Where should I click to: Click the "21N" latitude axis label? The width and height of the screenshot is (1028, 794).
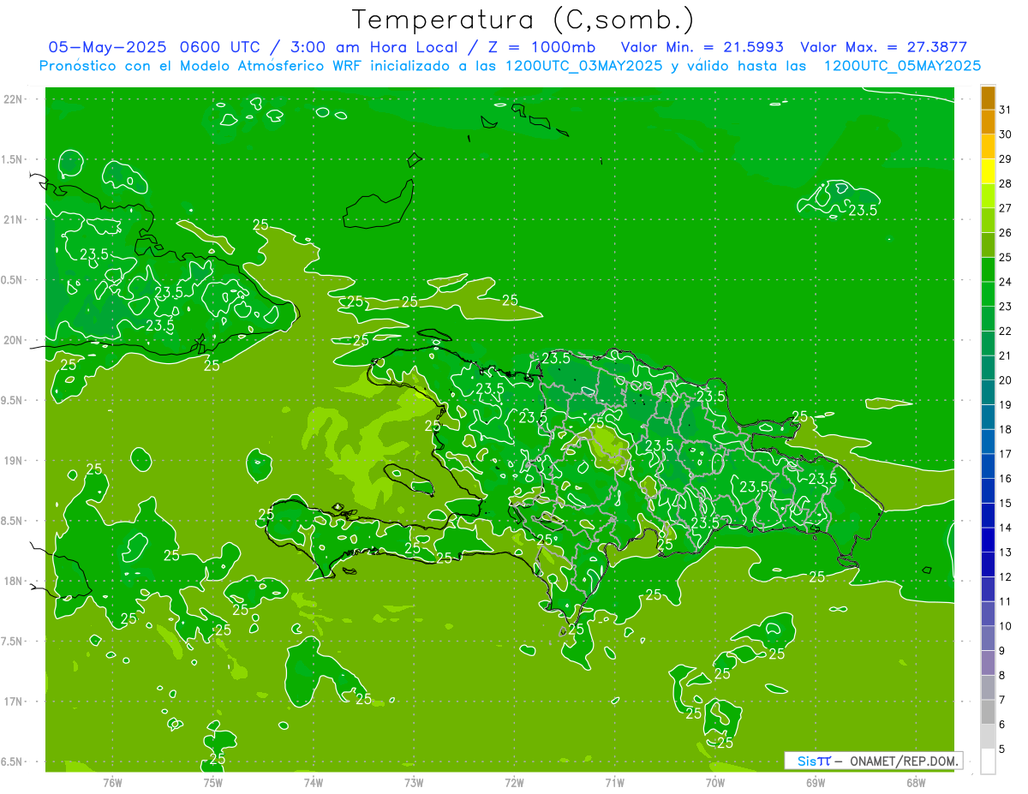[x=12, y=219]
